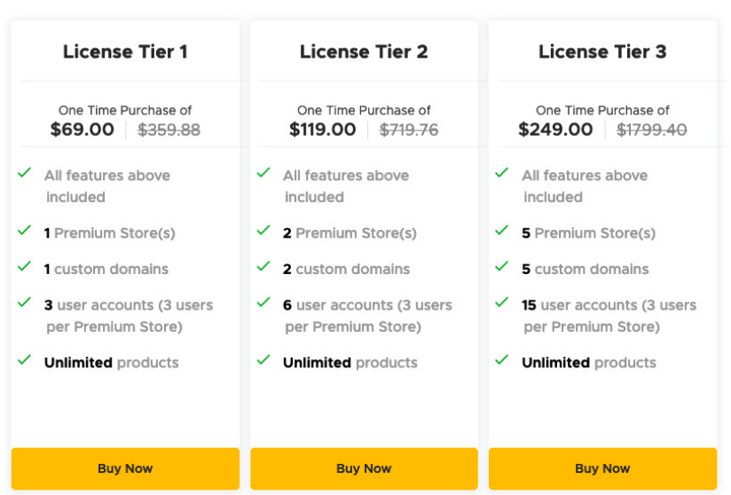Click the $69.00 price
The width and height of the screenshot is (731, 495).
83,130
